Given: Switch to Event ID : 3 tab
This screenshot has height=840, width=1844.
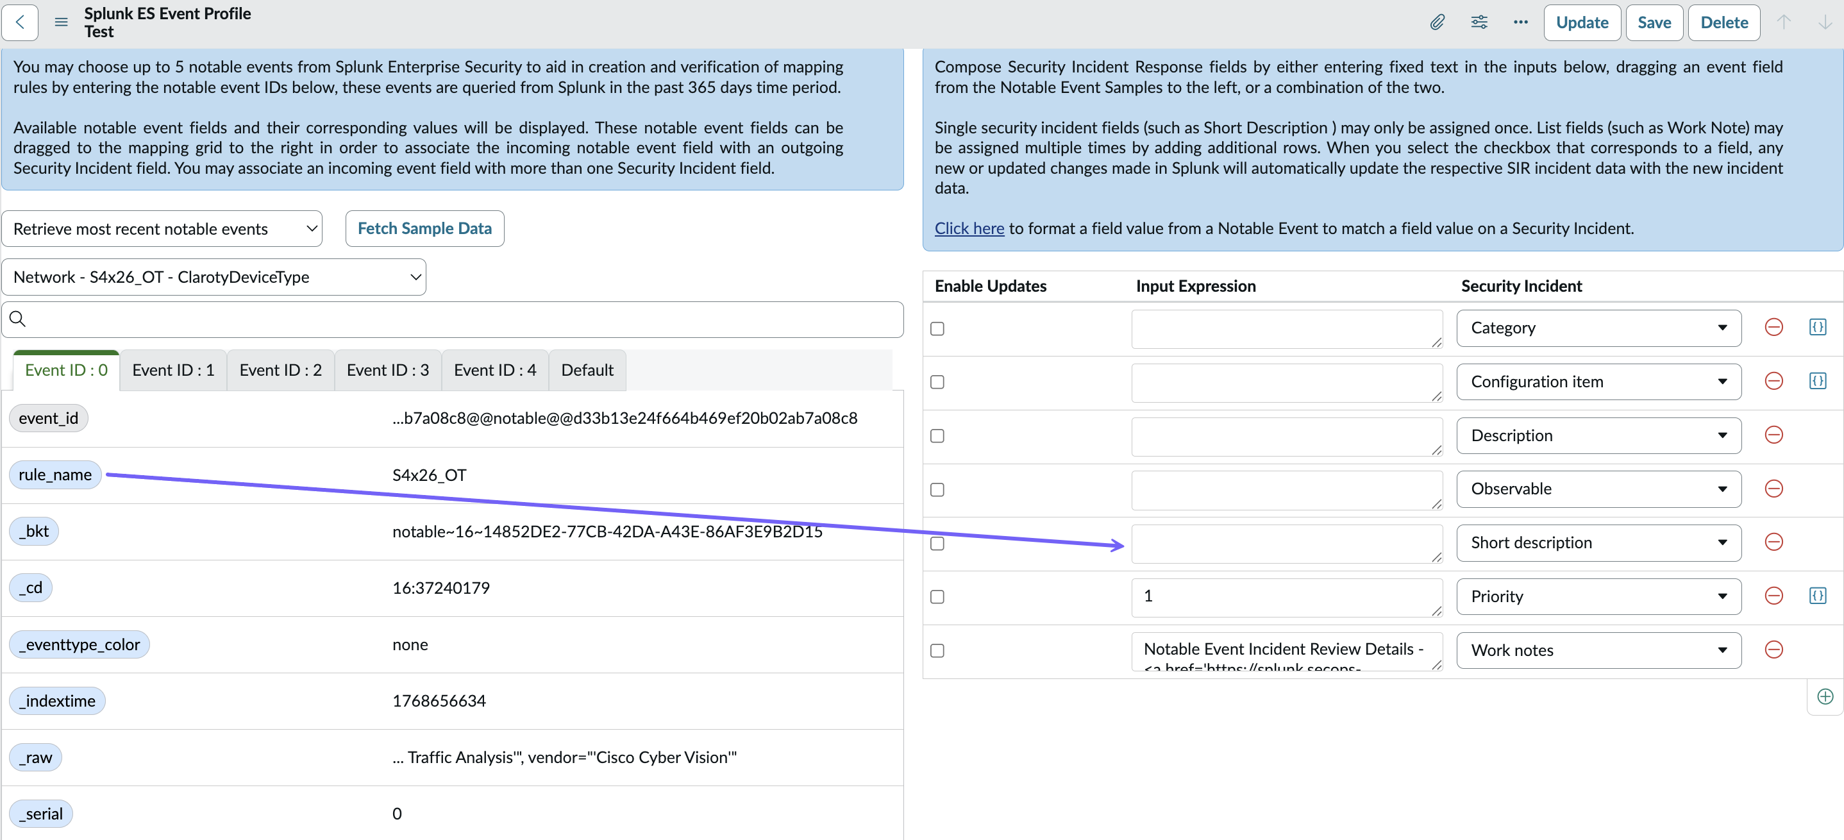Looking at the screenshot, I should pos(388,370).
